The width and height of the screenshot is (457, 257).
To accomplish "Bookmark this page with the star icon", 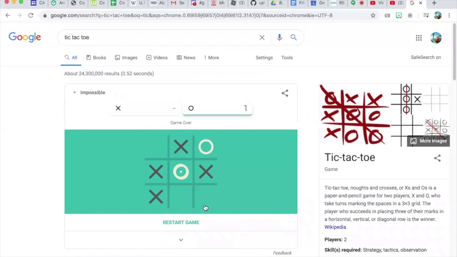I will coord(373,15).
